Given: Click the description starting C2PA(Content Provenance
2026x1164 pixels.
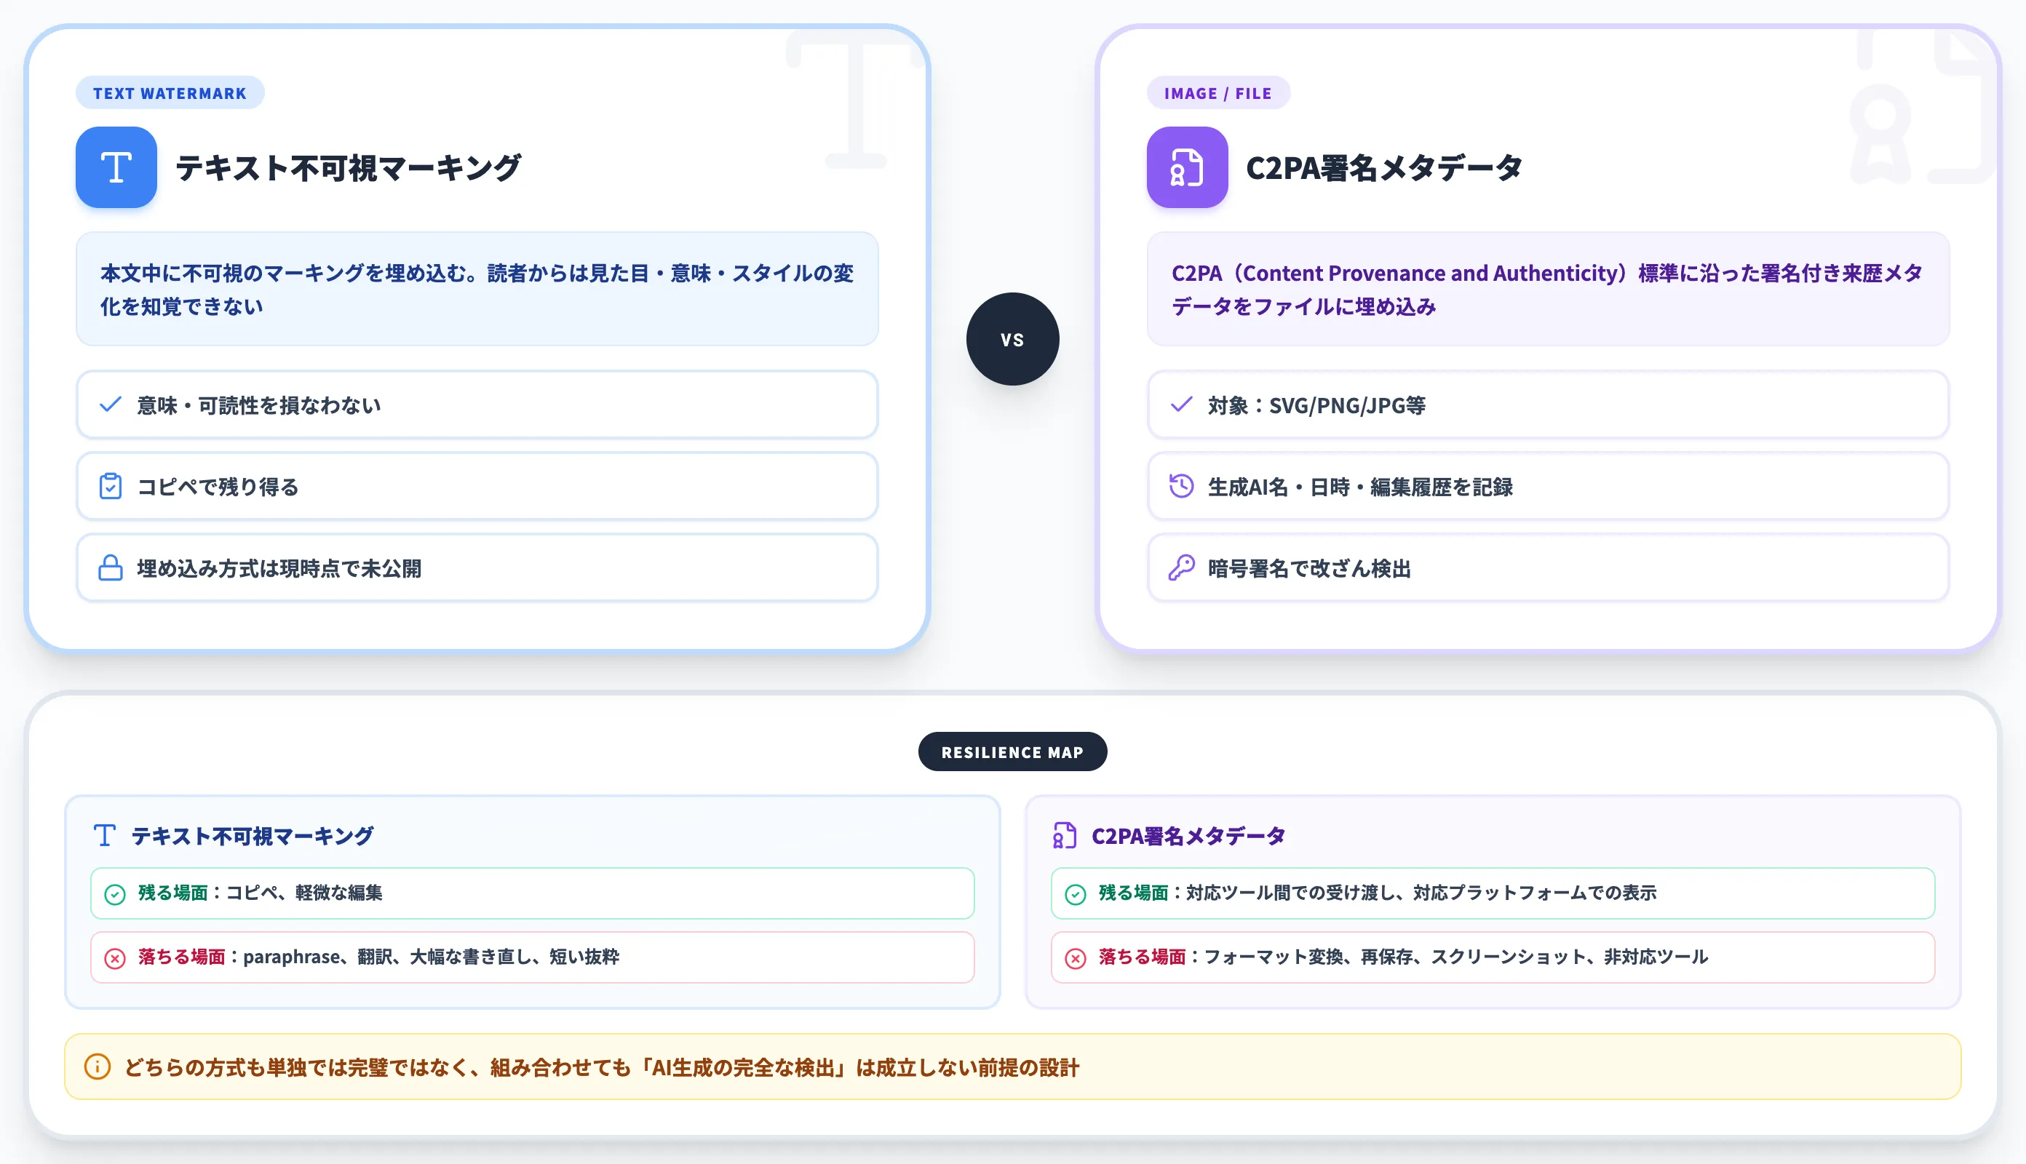Looking at the screenshot, I should click(1548, 289).
